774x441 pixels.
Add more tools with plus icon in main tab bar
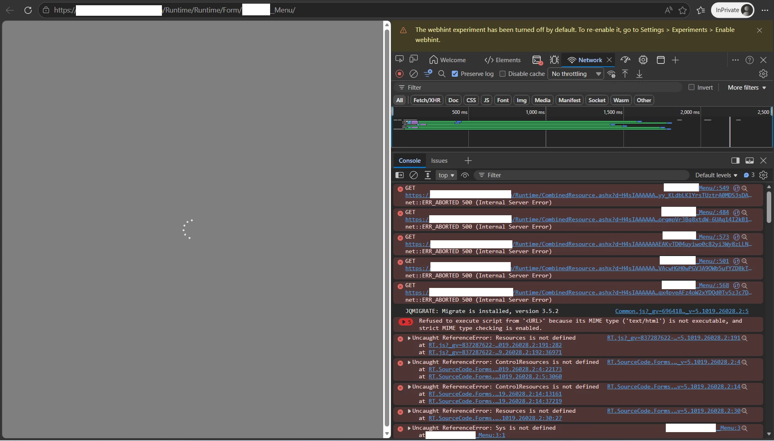pyautogui.click(x=675, y=60)
